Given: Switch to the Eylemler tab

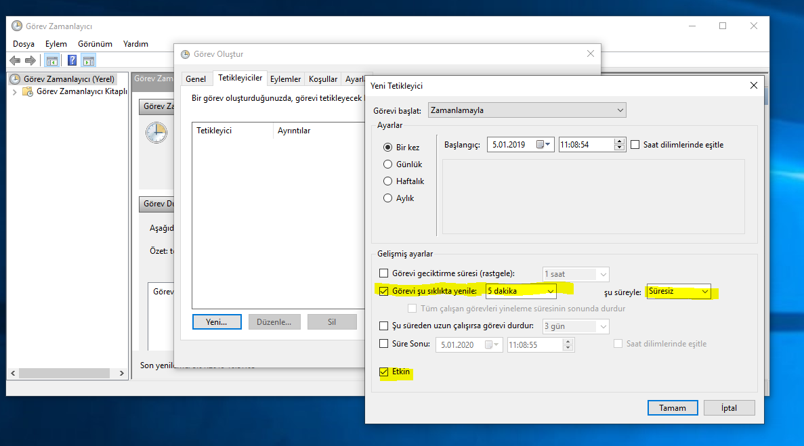Looking at the screenshot, I should [285, 79].
